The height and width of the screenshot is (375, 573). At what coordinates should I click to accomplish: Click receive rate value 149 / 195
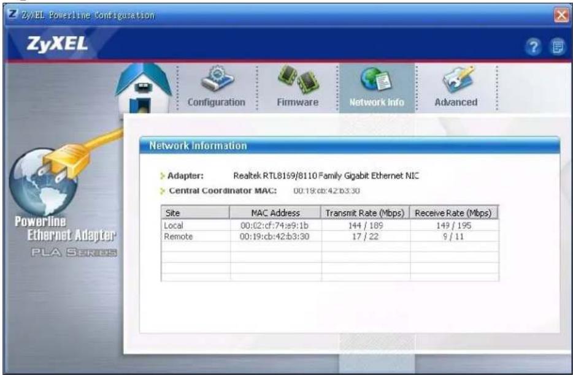(454, 225)
